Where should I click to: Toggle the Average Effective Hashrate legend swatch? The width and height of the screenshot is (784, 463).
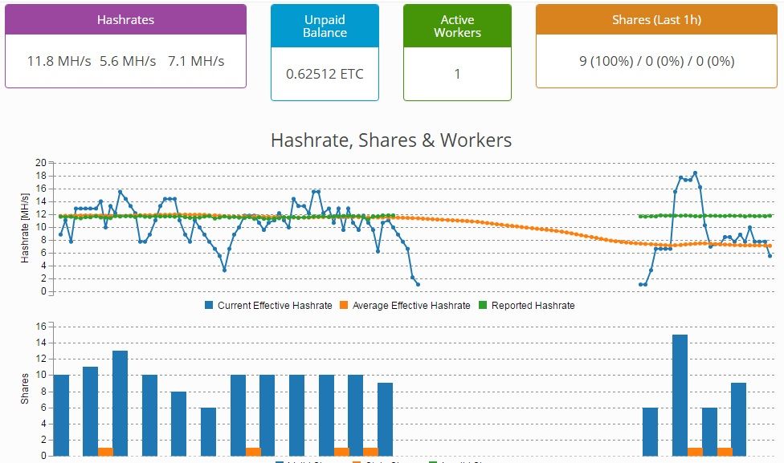(x=344, y=305)
